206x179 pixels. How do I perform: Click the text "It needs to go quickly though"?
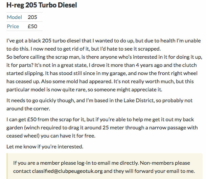[41, 101]
